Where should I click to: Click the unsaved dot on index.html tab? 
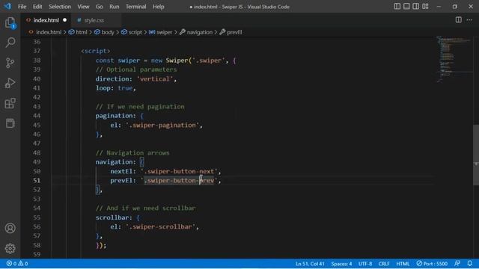click(65, 20)
